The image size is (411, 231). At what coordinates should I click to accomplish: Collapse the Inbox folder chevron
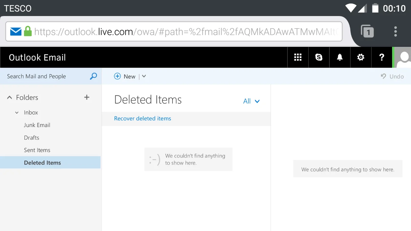tap(17, 113)
